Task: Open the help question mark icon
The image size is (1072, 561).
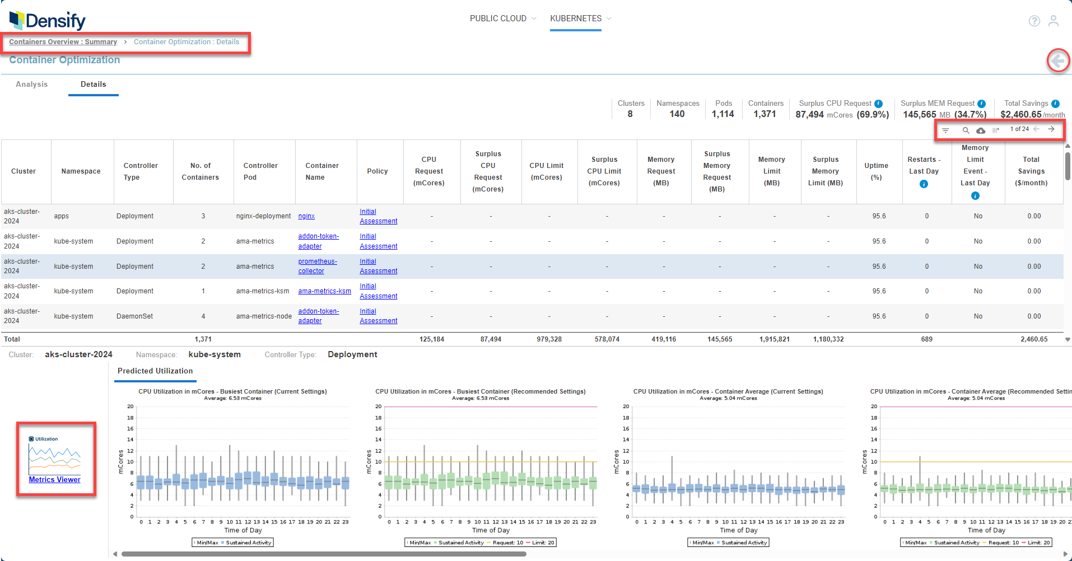Action: pyautogui.click(x=1034, y=21)
